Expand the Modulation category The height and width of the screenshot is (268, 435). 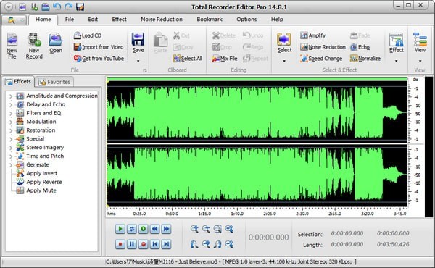pyautogui.click(x=11, y=122)
